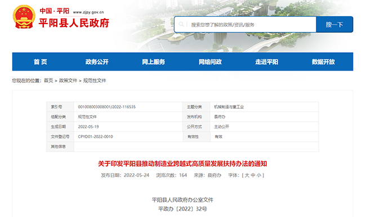366x217 pixels.
Task: Open the 网络问政 navigation tab
Action: [211, 62]
